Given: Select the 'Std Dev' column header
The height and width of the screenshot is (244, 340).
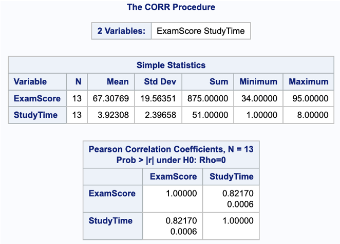Looking at the screenshot, I should tap(158, 81).
